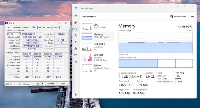The height and width of the screenshot is (108, 200).
Task: Switch to the Mainboard tab in CPU-Z
Action: 17,27
